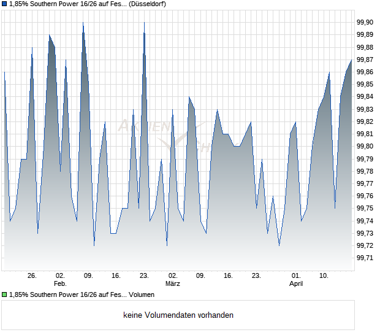Click y-axis value 99,89
Image resolution: width=380 pixels, height=335 pixels.
365,35
